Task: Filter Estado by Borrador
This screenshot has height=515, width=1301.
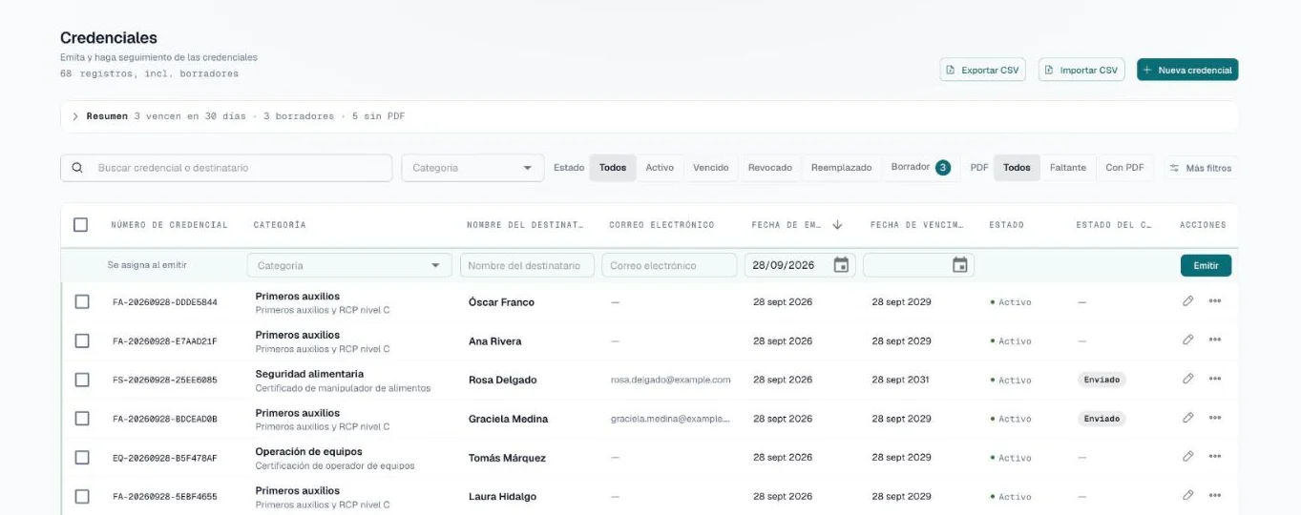Action: pyautogui.click(x=920, y=167)
